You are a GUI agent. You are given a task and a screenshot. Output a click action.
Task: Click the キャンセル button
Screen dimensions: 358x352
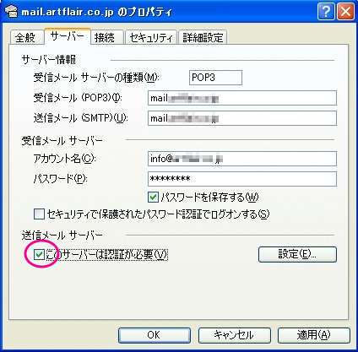click(234, 335)
